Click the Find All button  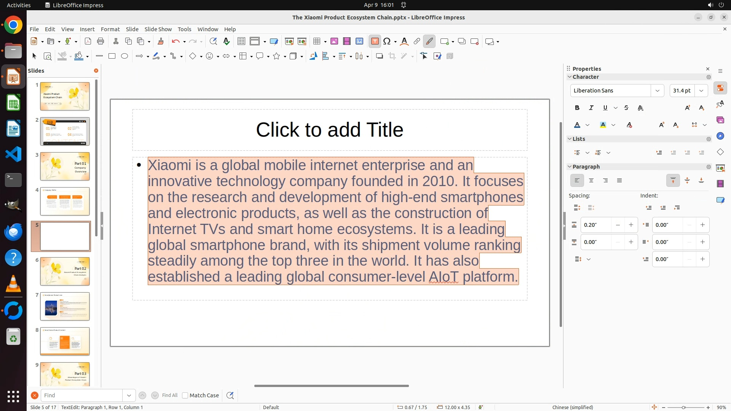(x=169, y=395)
